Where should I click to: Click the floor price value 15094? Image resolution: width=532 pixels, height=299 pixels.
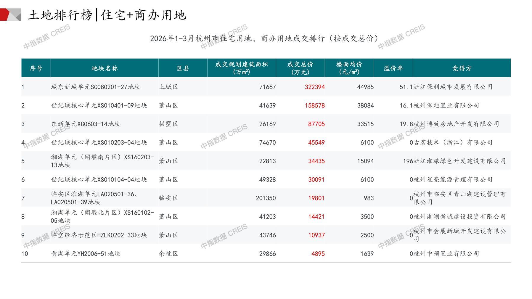tap(365, 161)
